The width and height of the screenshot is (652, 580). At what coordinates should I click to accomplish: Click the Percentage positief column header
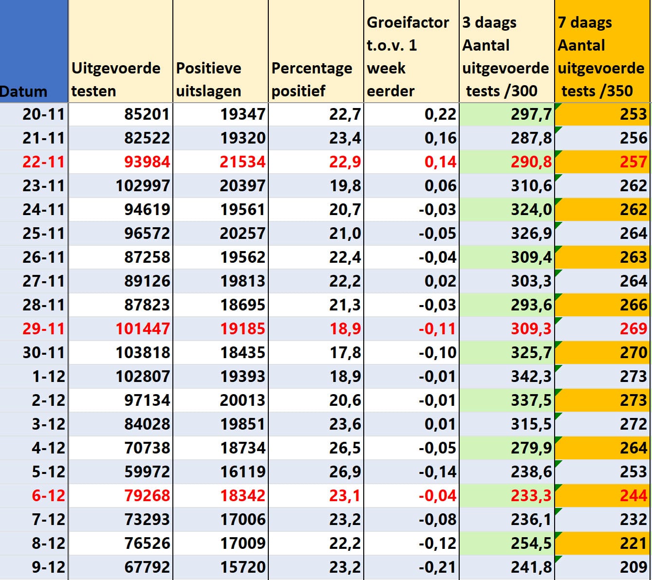(316, 51)
